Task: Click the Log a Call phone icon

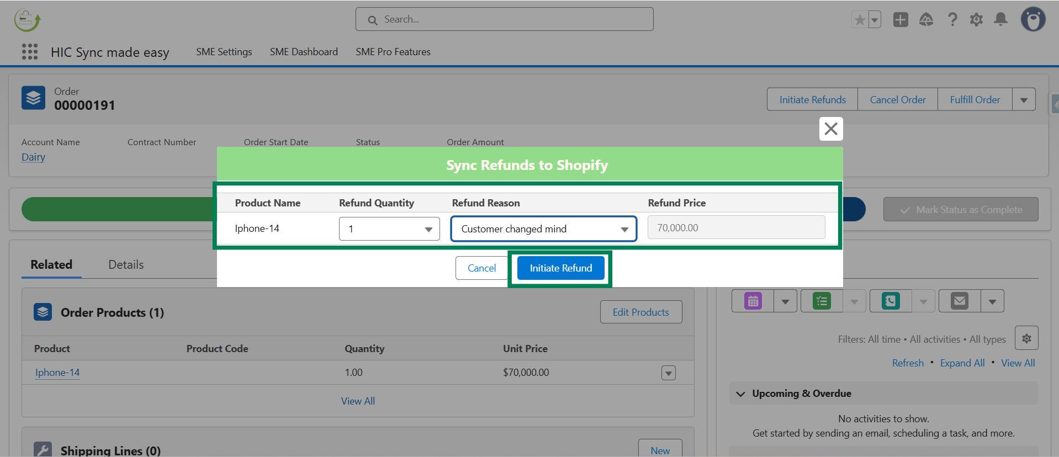Action: tap(891, 301)
